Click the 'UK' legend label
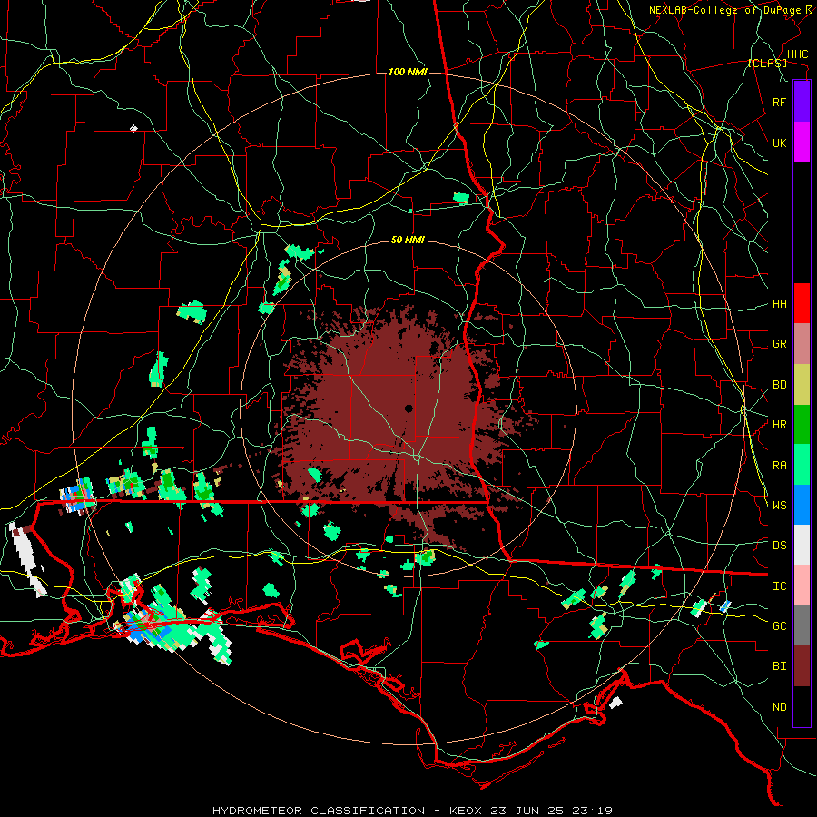The height and width of the screenshot is (817, 817). click(779, 143)
